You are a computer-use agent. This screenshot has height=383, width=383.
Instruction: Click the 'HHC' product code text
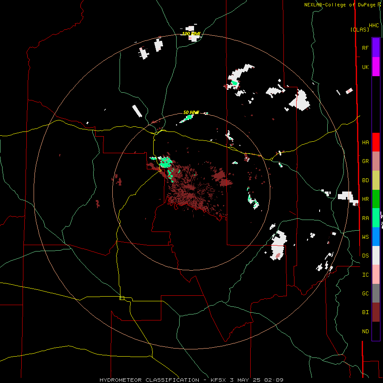point(374,26)
